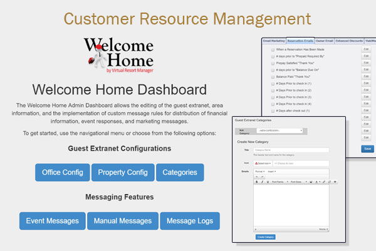Open the Select Icon dropdown
The image size is (376, 251).
pyautogui.click(x=263, y=163)
